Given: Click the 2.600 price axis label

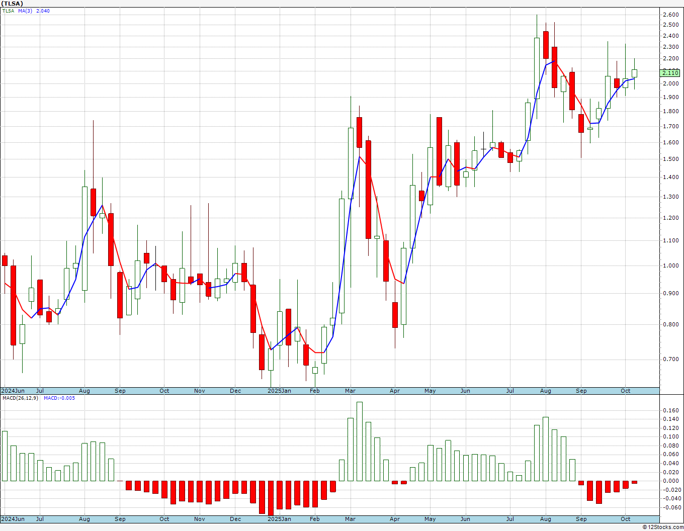Looking at the screenshot, I should pos(670,15).
